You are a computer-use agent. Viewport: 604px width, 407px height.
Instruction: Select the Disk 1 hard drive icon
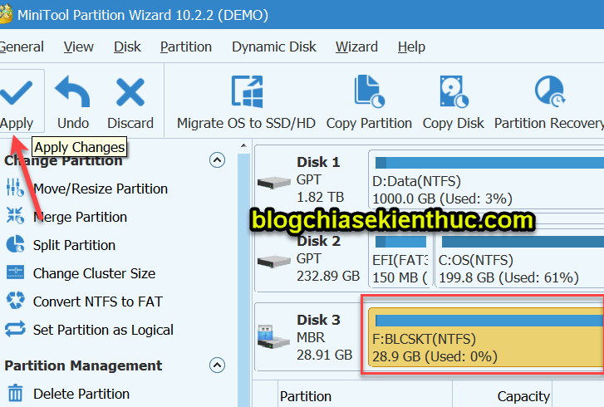click(x=274, y=182)
